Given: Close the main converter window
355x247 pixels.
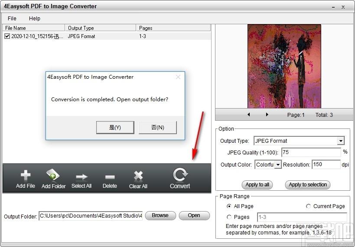Looking at the screenshot, I should [x=343, y=7].
